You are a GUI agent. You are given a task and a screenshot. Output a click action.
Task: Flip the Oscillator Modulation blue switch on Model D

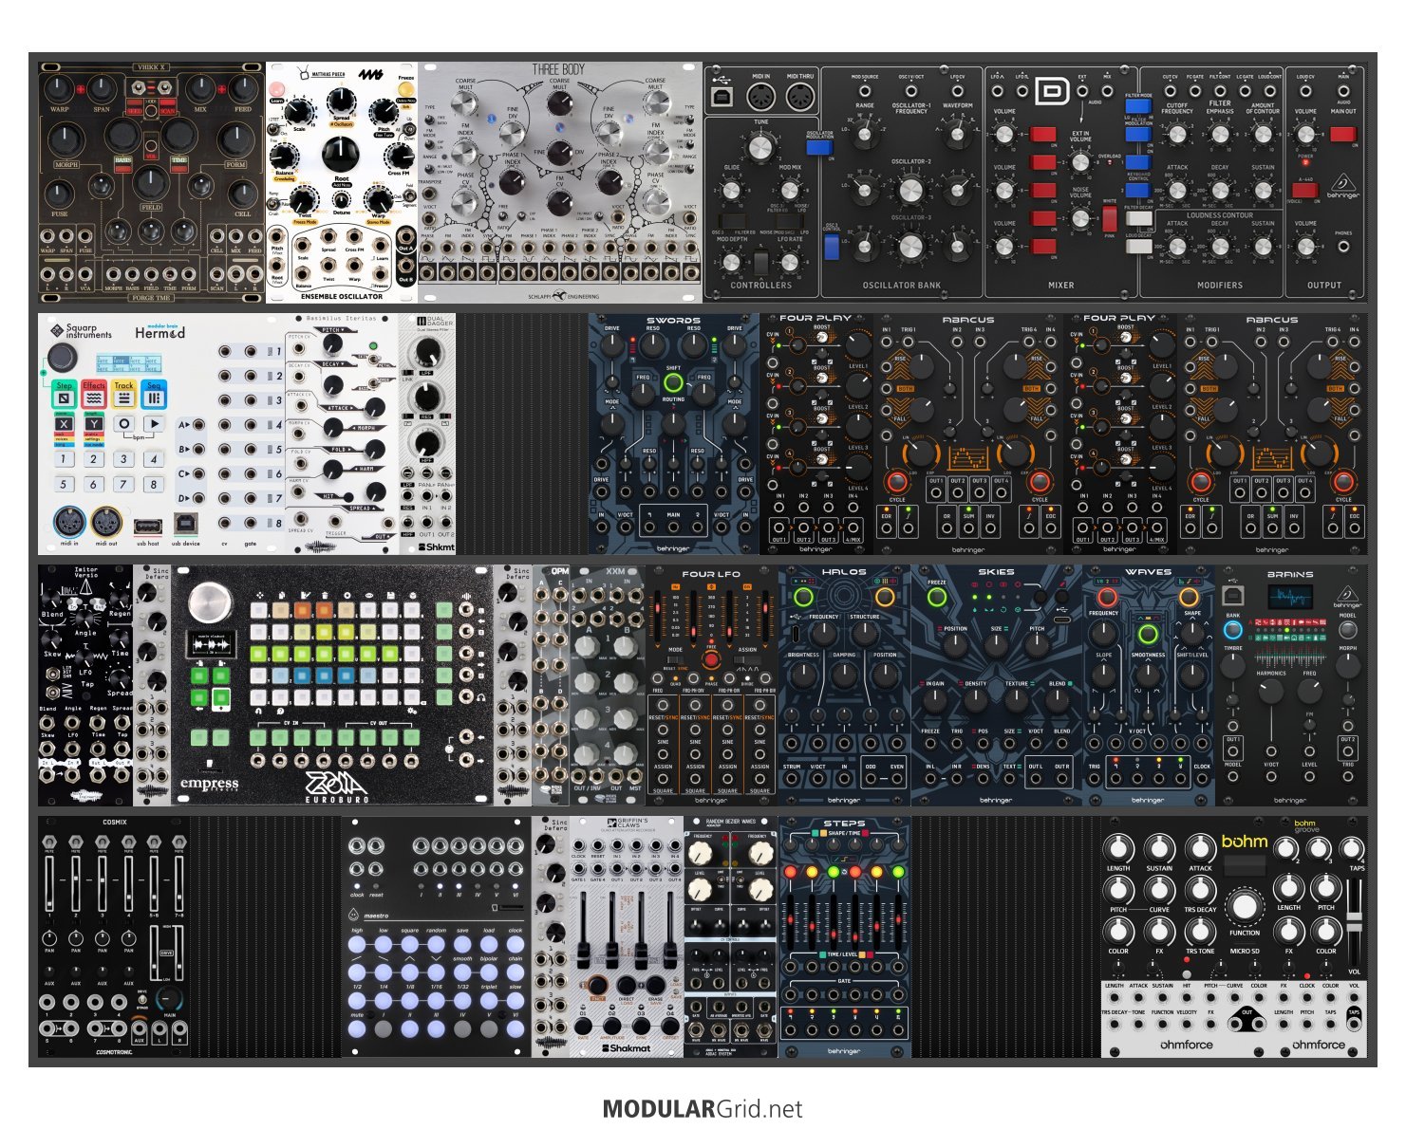[819, 147]
